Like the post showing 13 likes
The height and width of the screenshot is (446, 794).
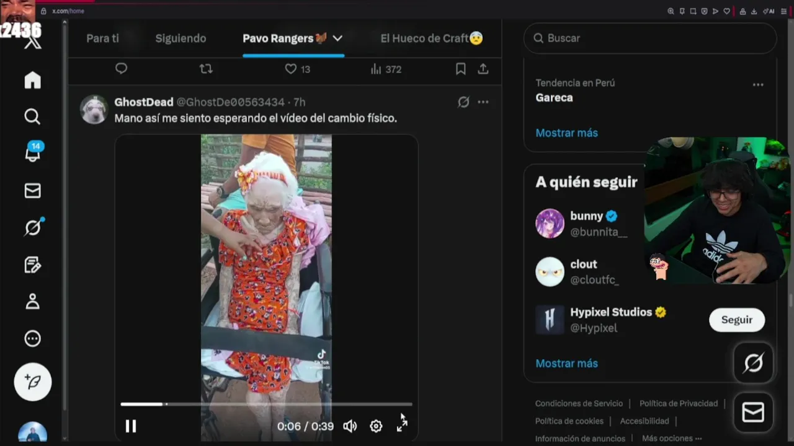click(x=297, y=69)
